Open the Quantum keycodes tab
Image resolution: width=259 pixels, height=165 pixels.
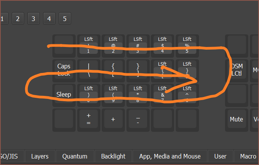pyautogui.click(x=75, y=156)
